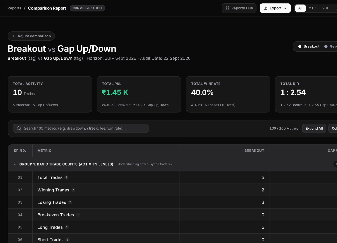Open help icon next to Breakeven Trades
337x243 pixels.
(78, 215)
